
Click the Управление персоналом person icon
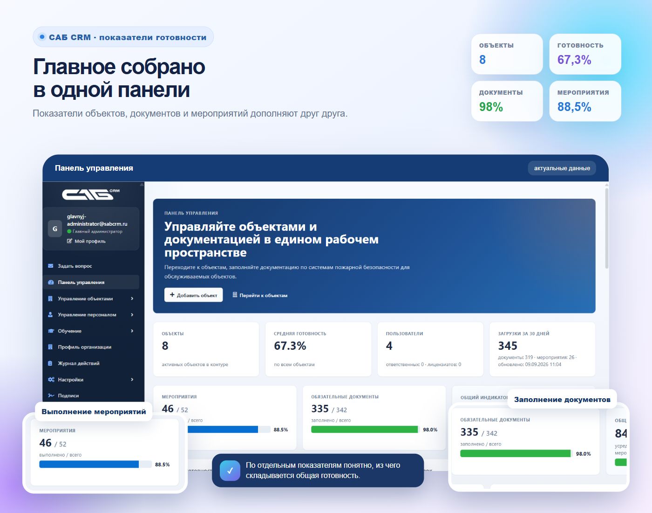pos(51,315)
